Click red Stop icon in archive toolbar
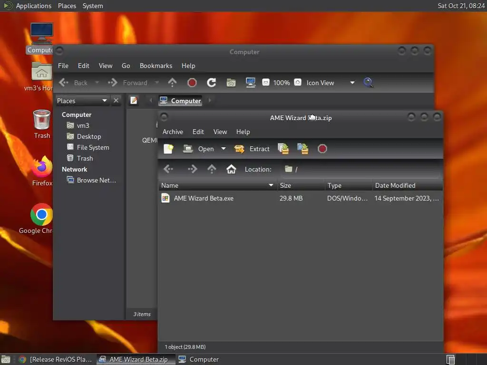This screenshot has height=365, width=487. pos(322,149)
